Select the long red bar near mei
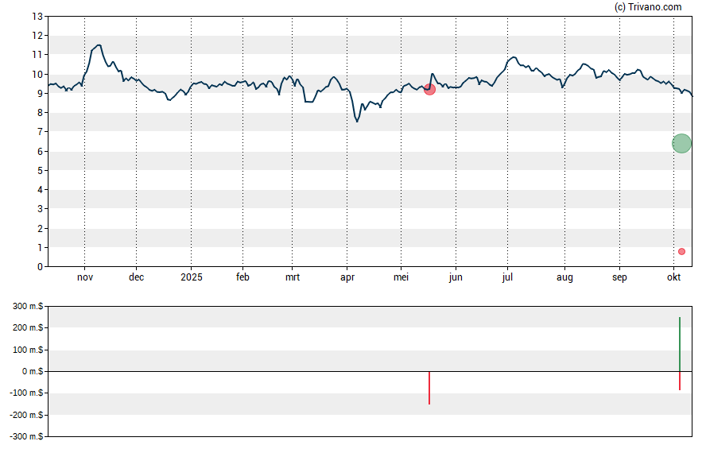Viewport: 706px width, 449px height. [x=429, y=388]
